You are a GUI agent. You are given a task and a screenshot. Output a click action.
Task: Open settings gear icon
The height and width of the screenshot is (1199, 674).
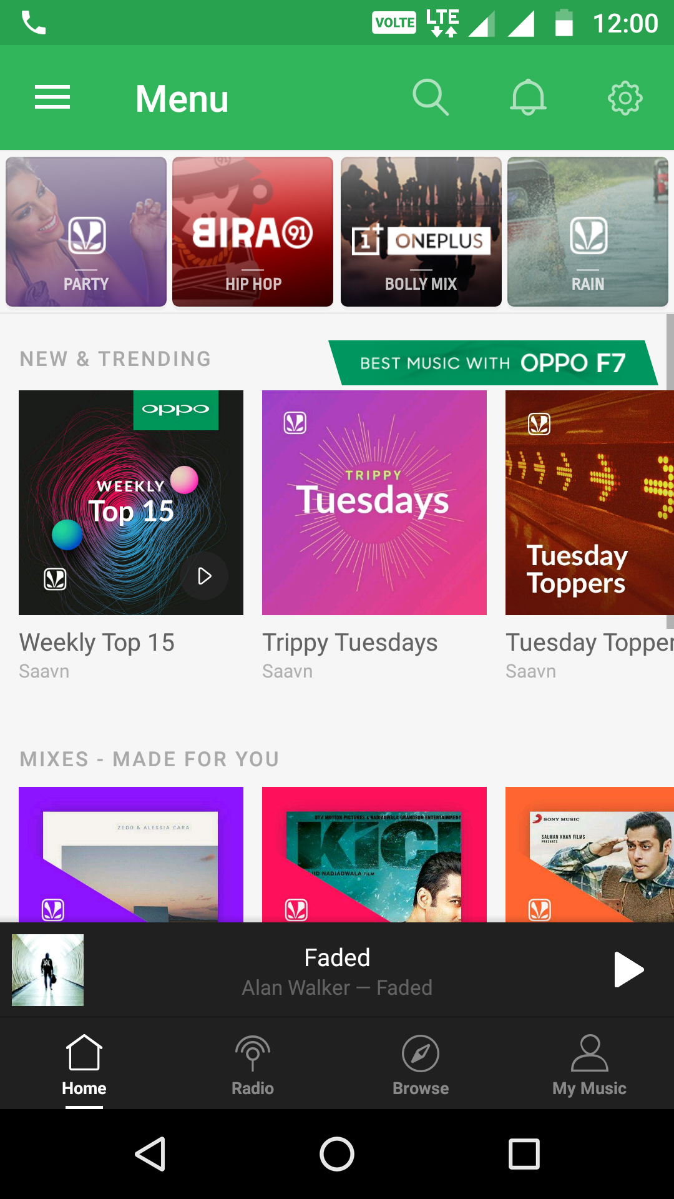click(x=625, y=97)
